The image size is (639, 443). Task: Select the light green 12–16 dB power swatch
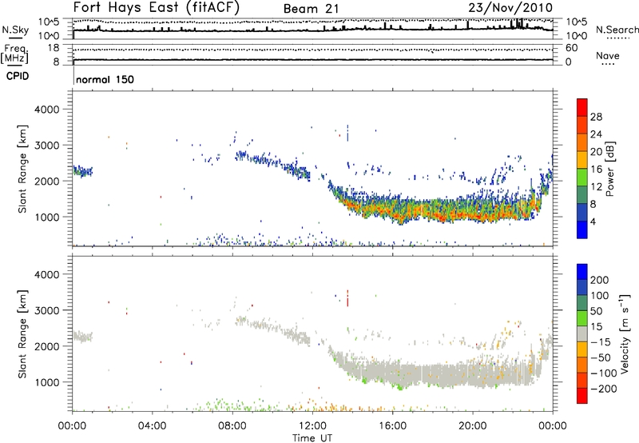click(x=582, y=178)
